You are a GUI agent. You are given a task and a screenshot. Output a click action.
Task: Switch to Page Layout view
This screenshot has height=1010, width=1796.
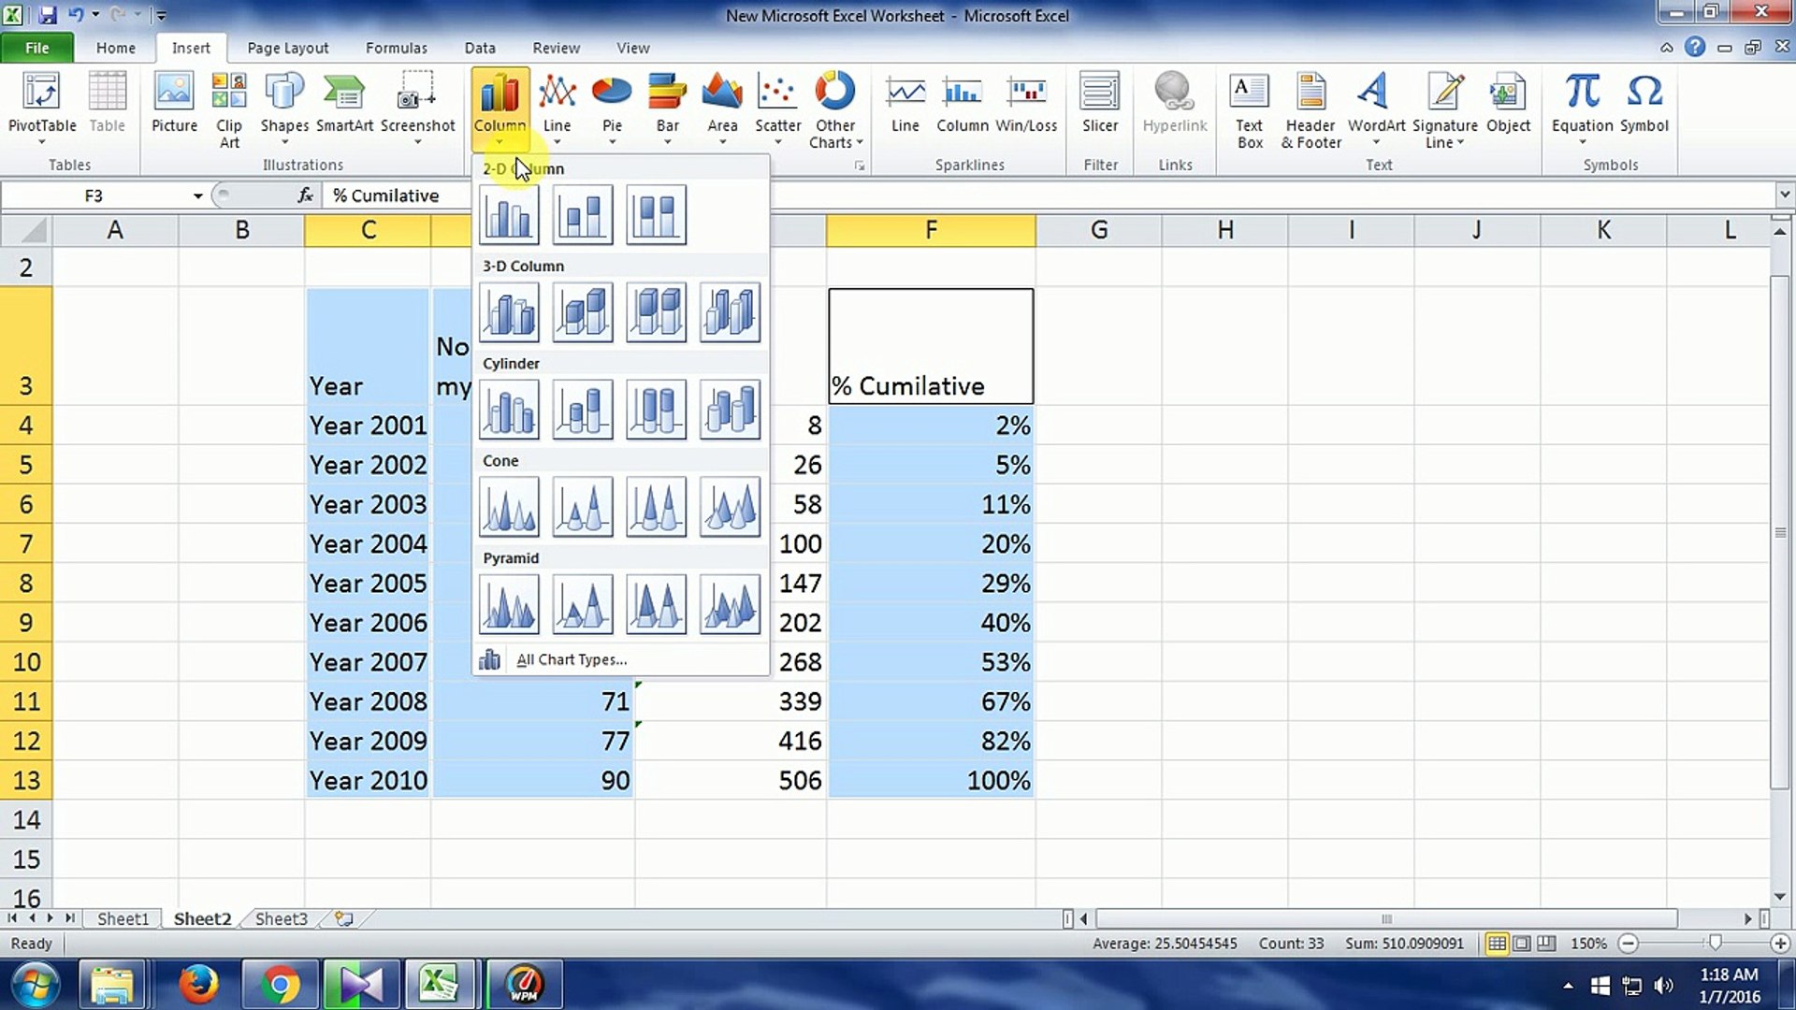point(1523,944)
